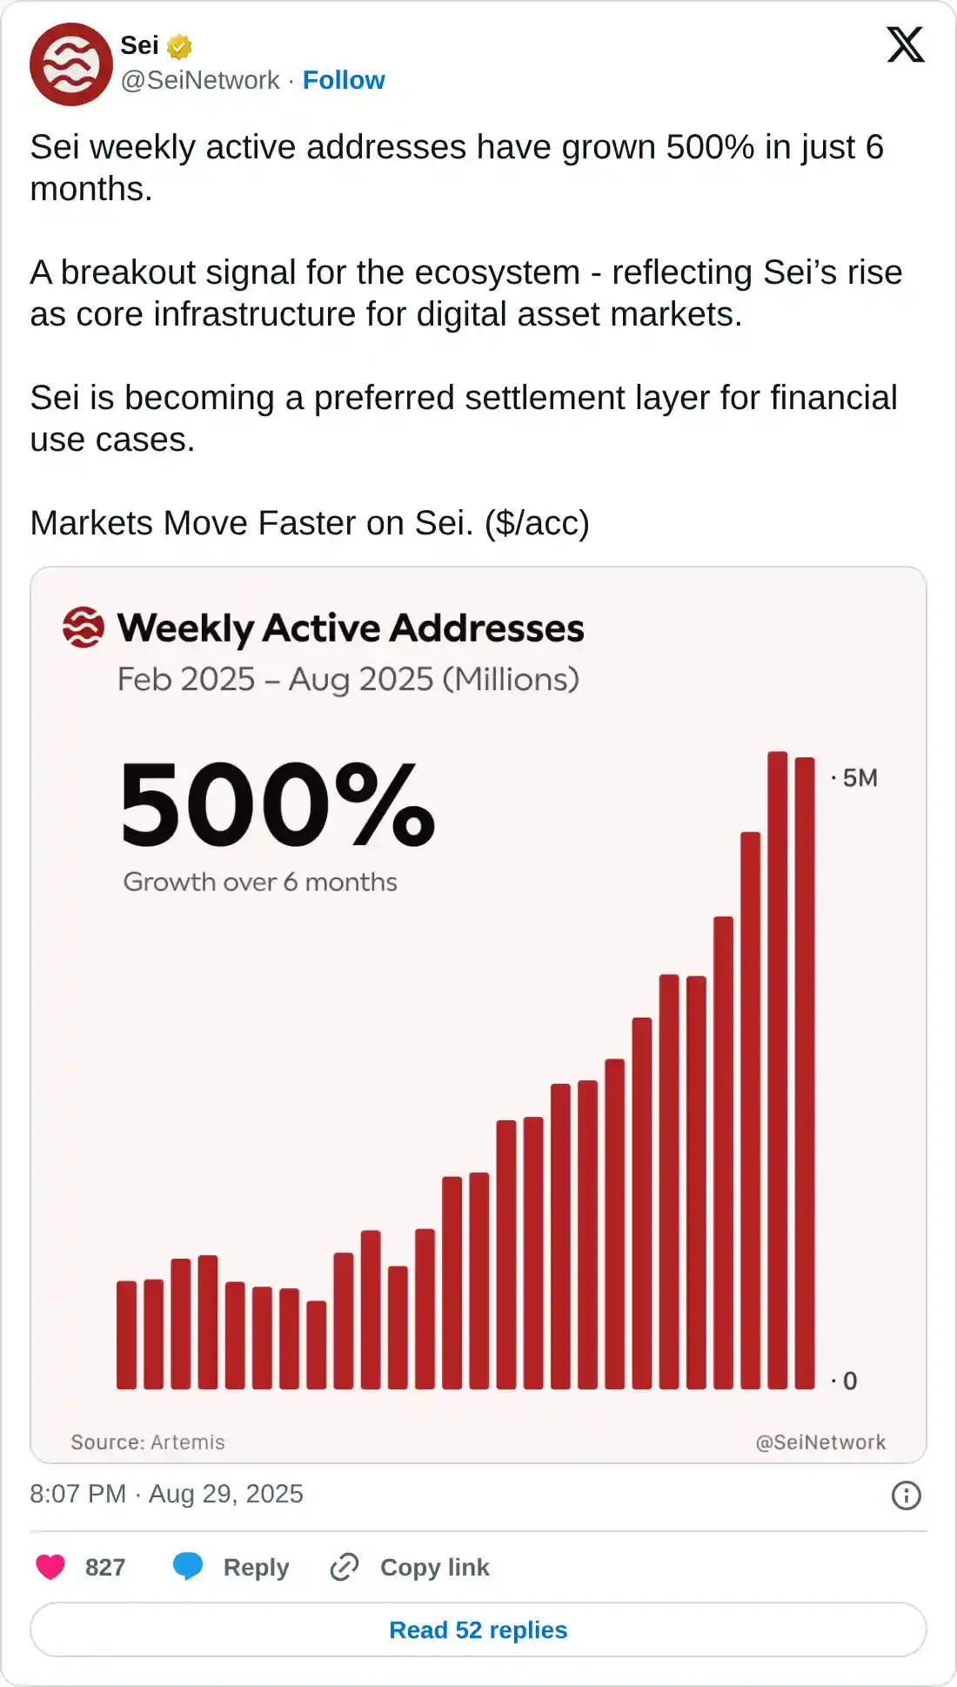Screen dimensions: 957x1687
Task: Click the tallest bar in the chart
Action: tap(777, 1071)
